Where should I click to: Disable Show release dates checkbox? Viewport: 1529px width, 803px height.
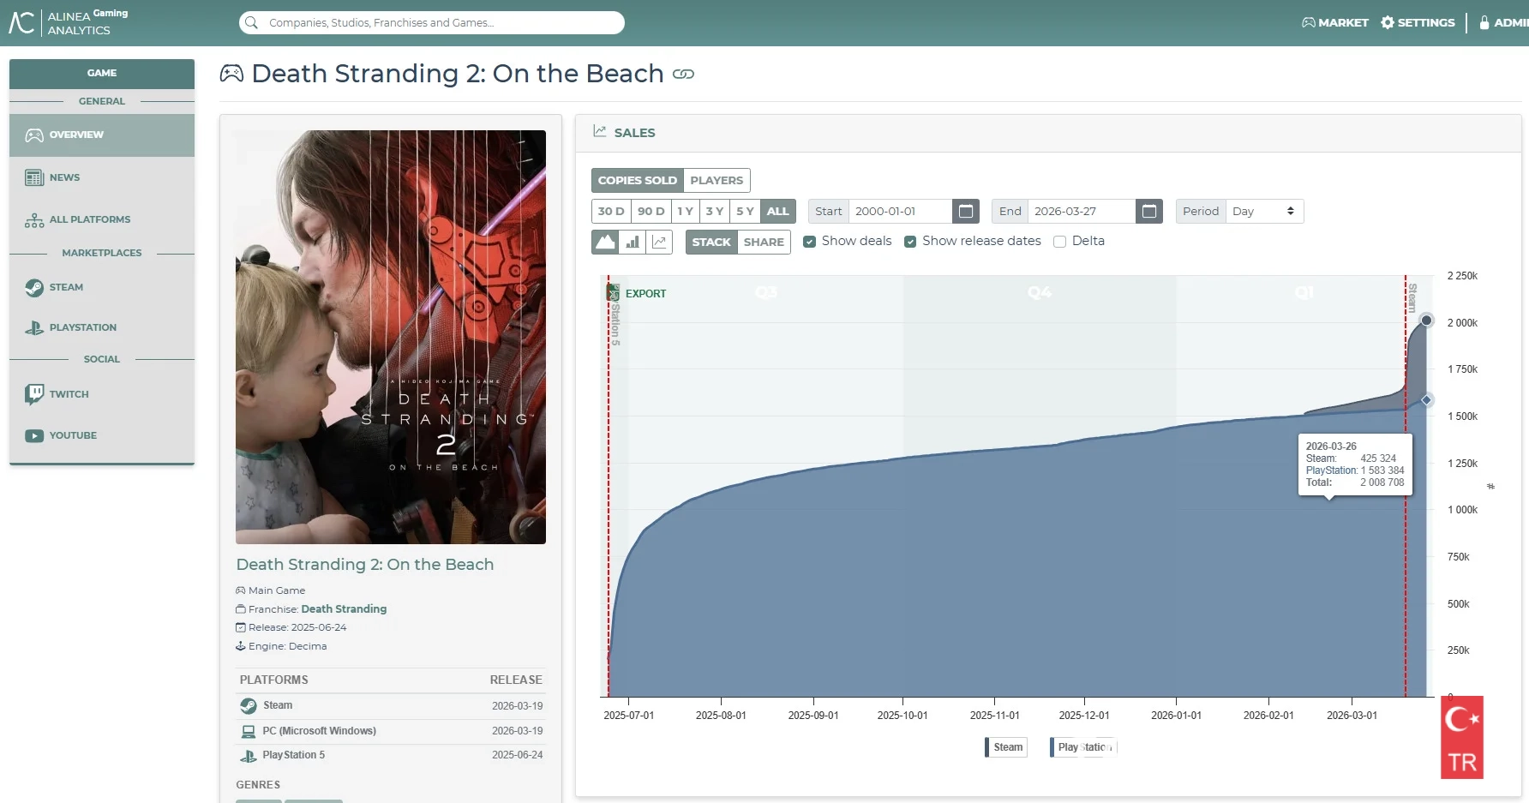coord(910,242)
